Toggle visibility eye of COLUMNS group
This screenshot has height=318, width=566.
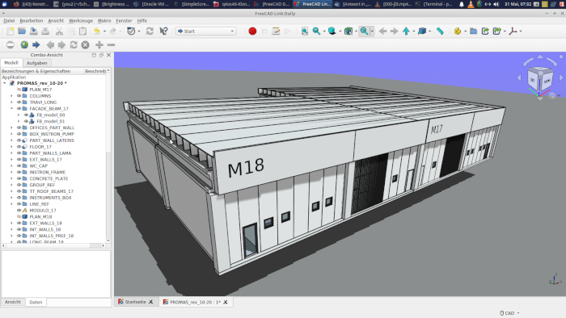point(19,96)
